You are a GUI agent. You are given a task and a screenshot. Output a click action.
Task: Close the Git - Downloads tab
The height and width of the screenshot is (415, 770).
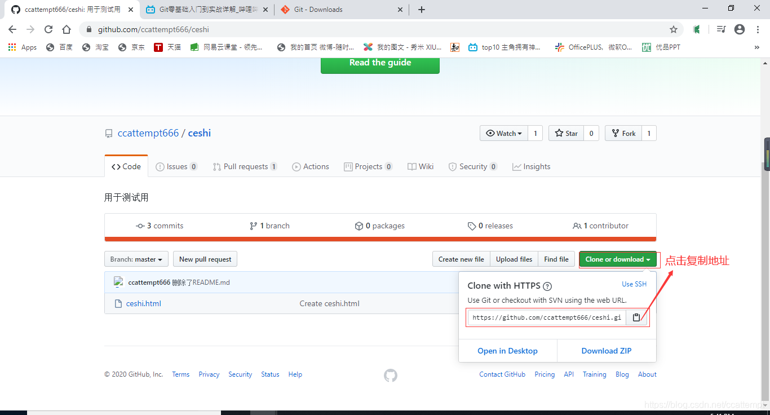(x=401, y=10)
